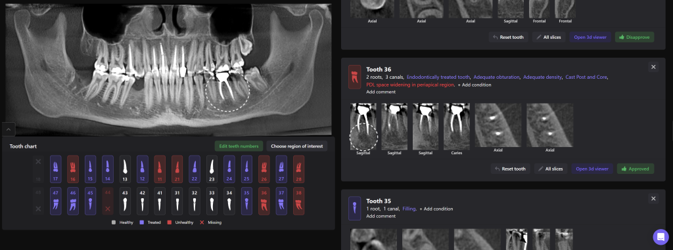Select missing tooth 48 slot
The image size is (673, 250).
coord(38,201)
